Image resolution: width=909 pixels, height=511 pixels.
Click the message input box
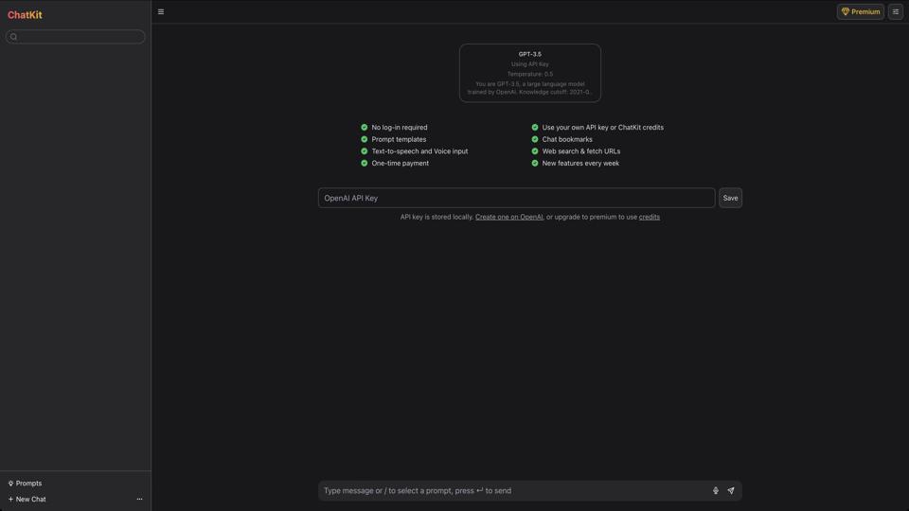[x=511, y=491]
